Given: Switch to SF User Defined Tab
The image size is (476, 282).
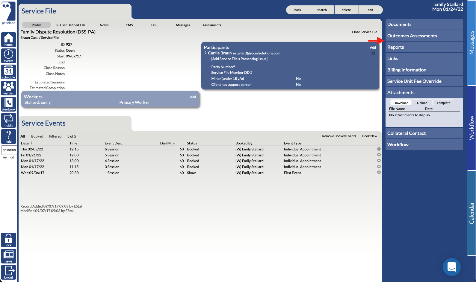Looking at the screenshot, I should [70, 25].
